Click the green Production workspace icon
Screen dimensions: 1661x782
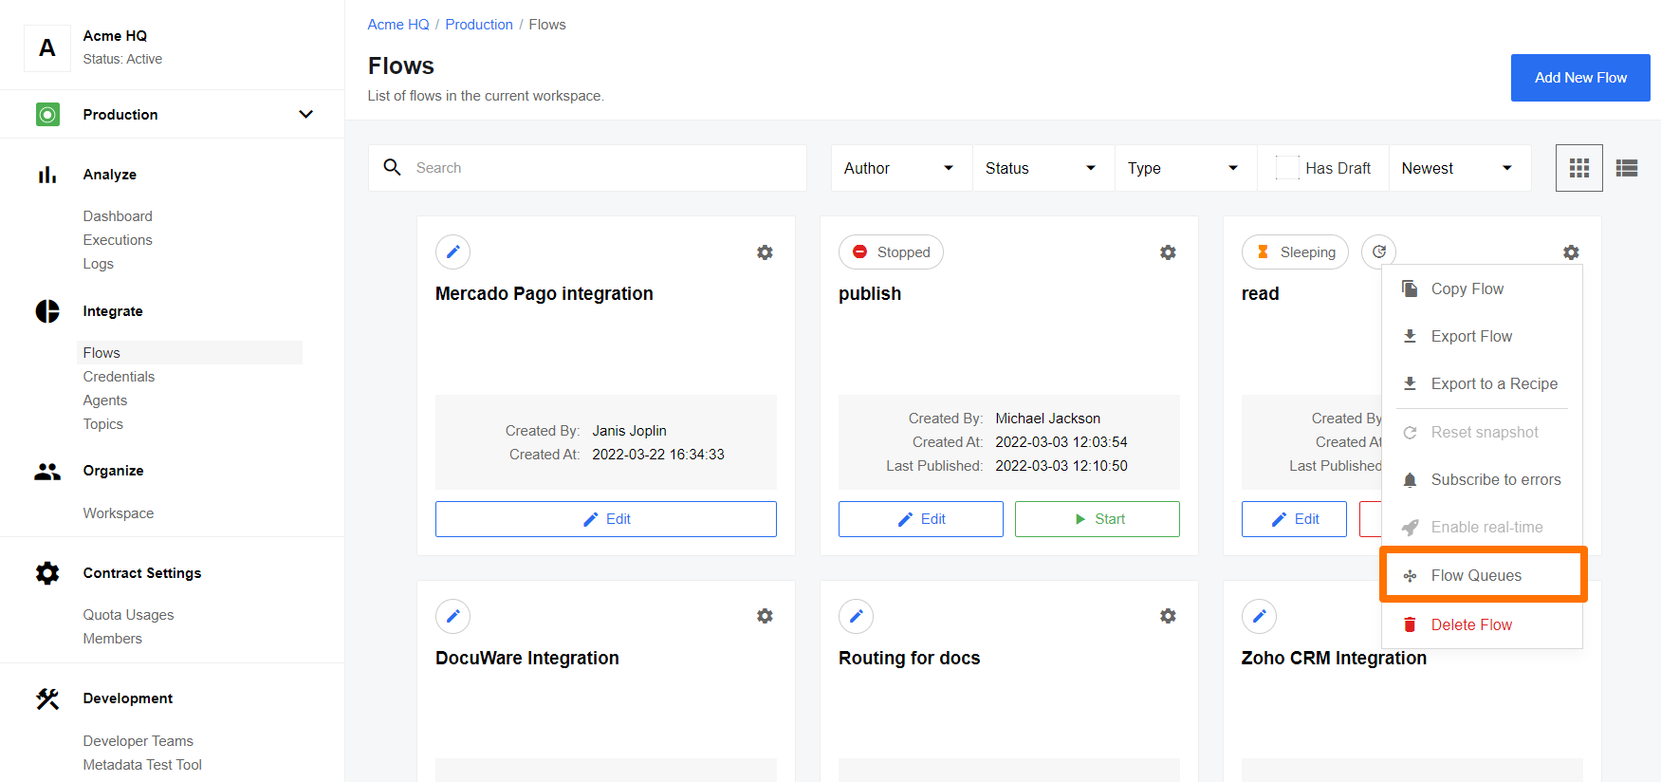point(47,115)
